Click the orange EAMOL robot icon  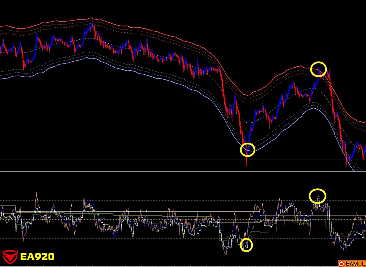coord(341,264)
